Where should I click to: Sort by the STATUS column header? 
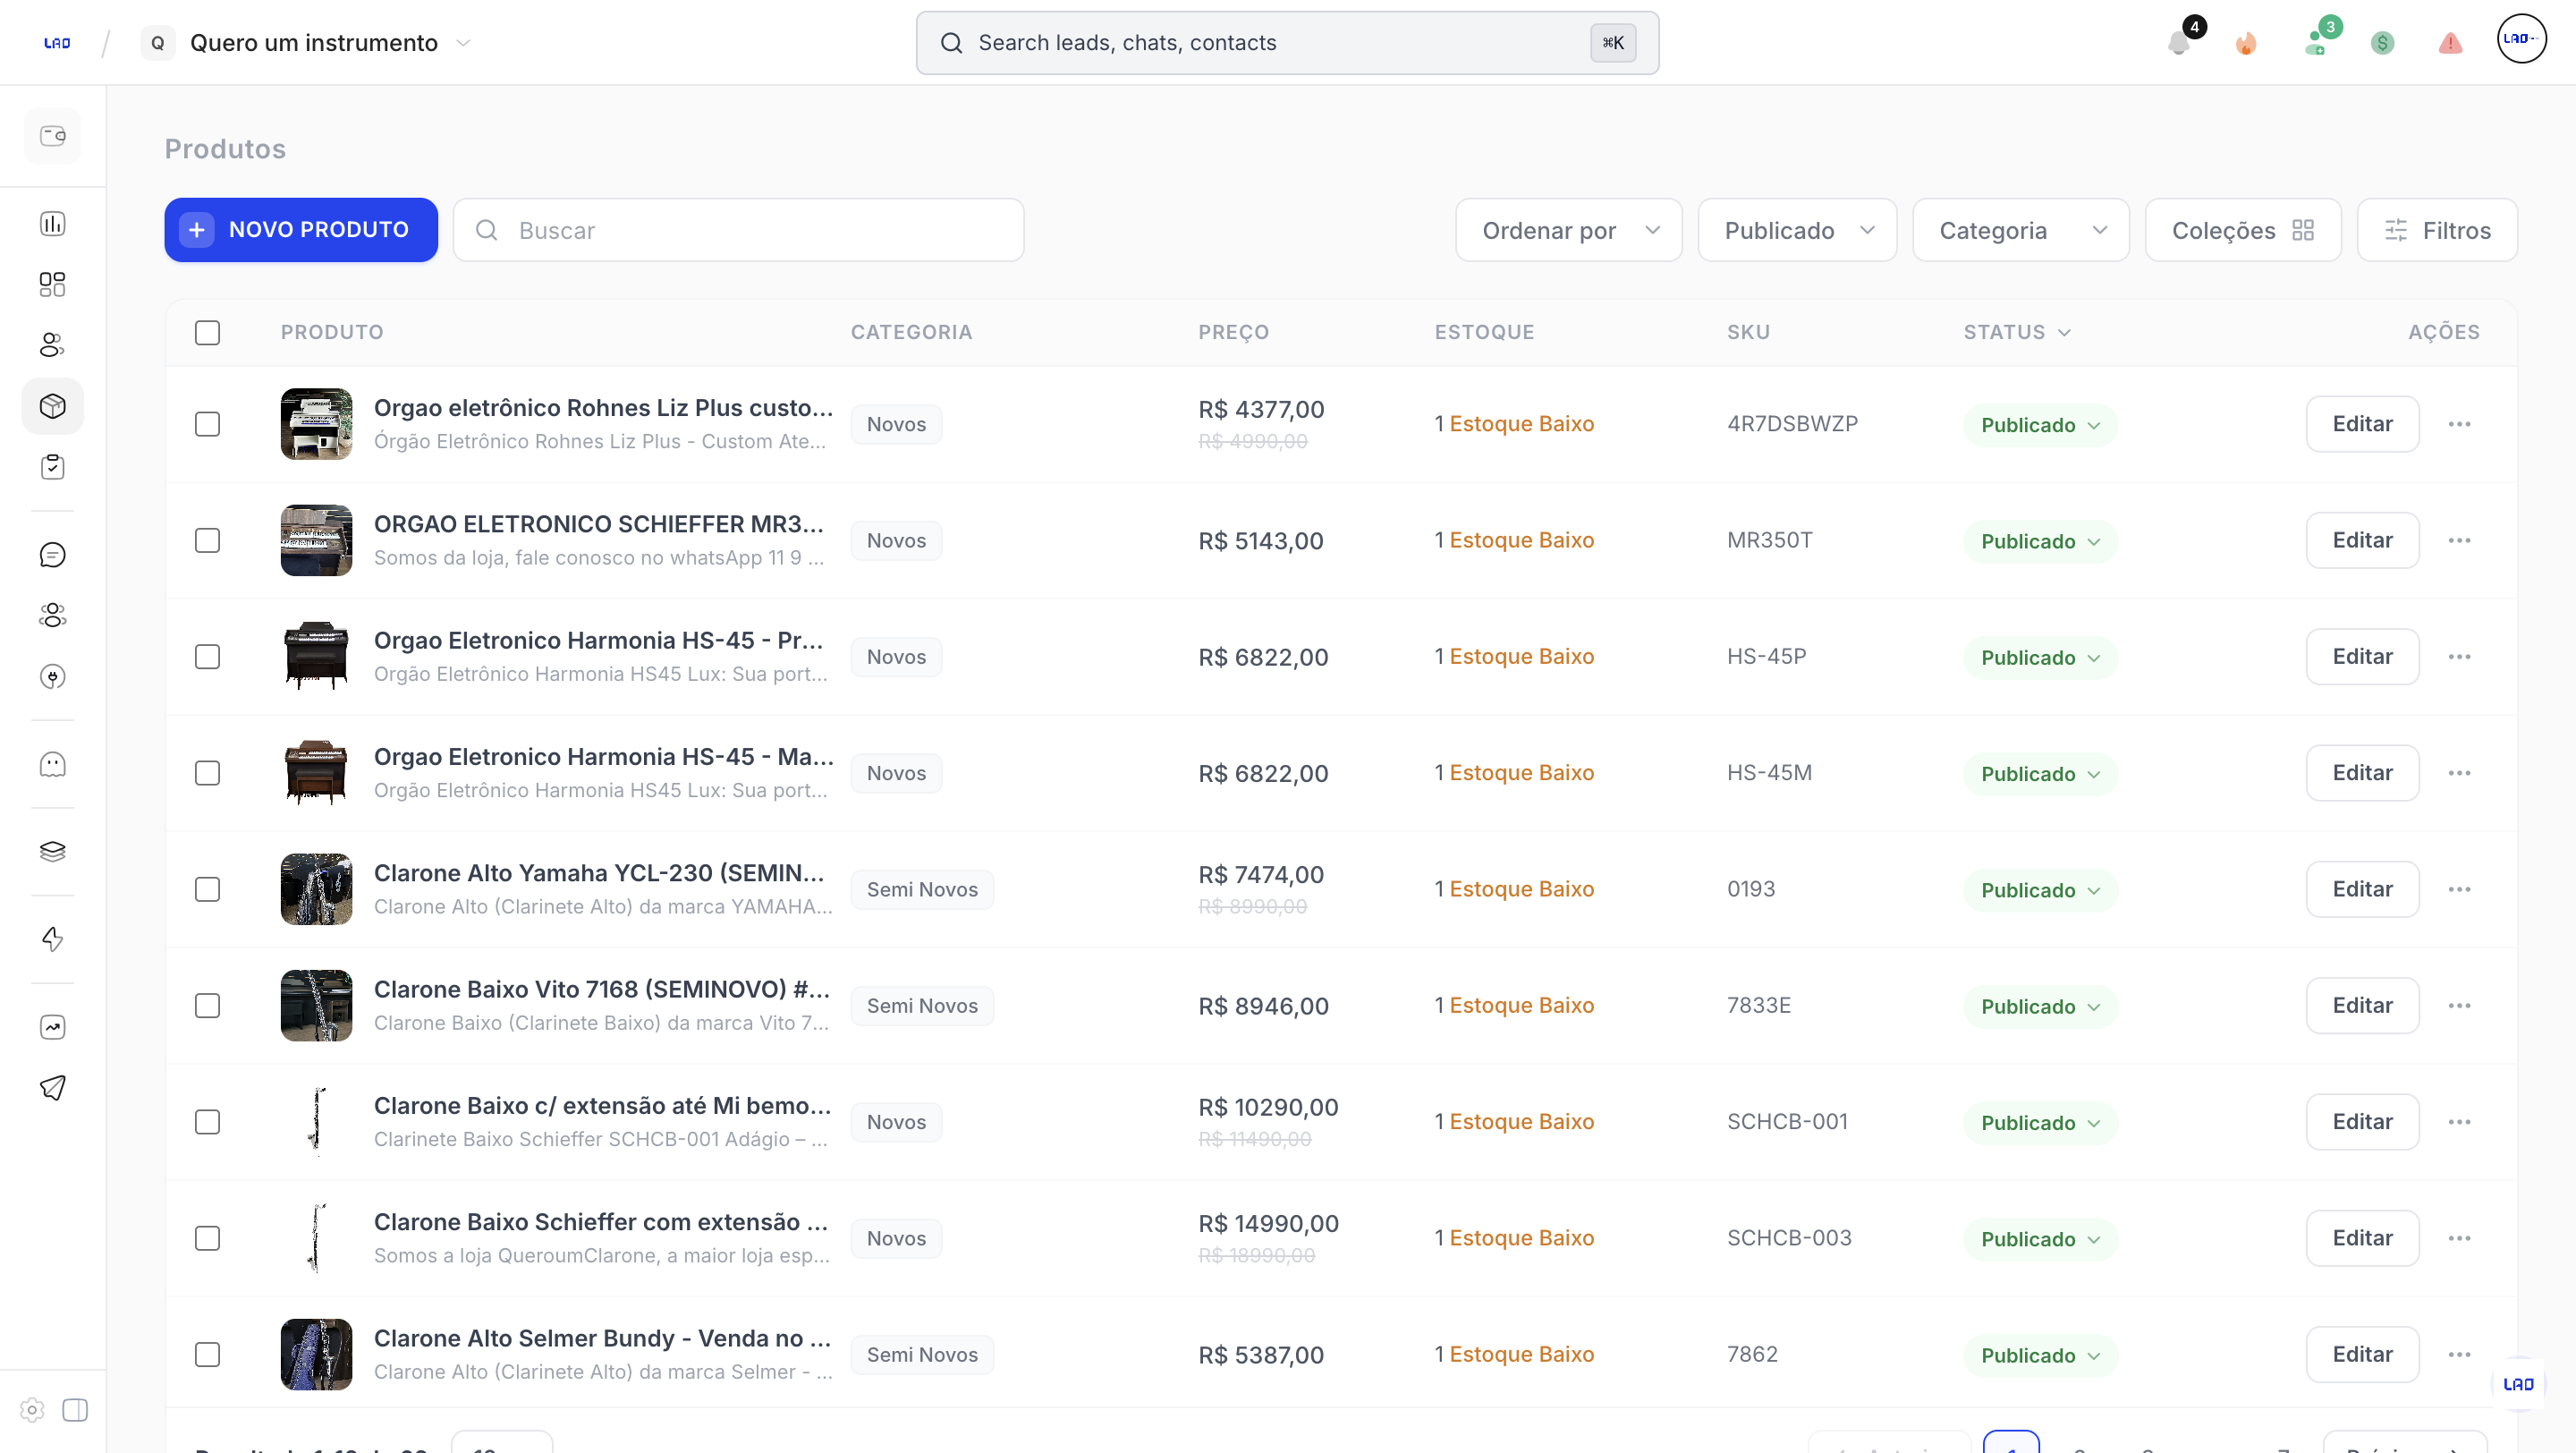[x=2017, y=333]
